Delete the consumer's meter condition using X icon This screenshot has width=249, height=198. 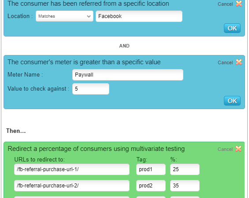tap(239, 62)
